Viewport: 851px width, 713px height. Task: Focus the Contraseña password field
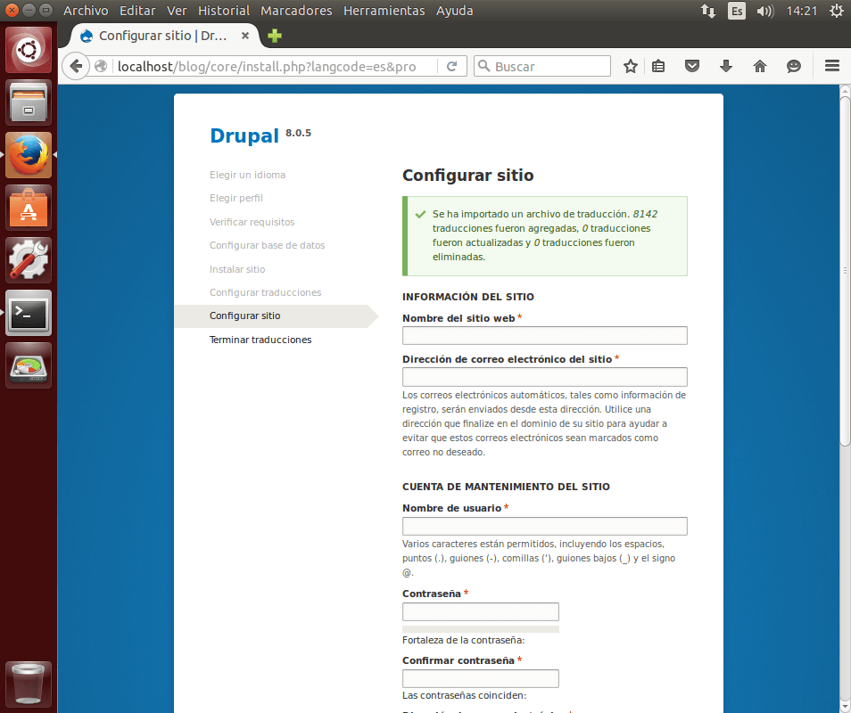coord(480,611)
